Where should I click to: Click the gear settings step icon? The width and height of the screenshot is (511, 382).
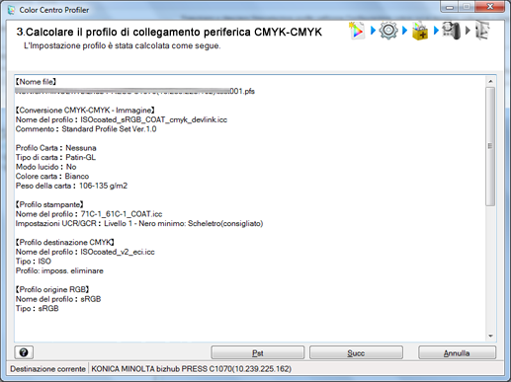coord(388,31)
